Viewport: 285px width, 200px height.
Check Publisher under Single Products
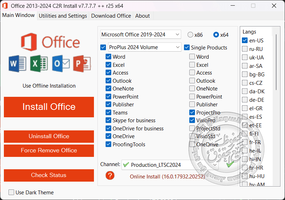(x=192, y=104)
